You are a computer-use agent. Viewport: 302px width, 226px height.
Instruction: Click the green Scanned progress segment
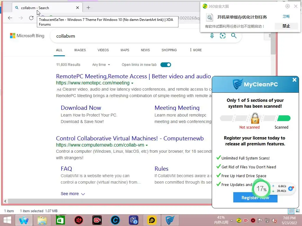pos(283,118)
